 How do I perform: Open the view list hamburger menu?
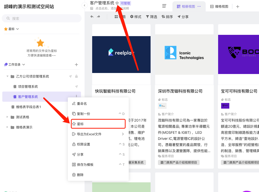click(x=164, y=6)
